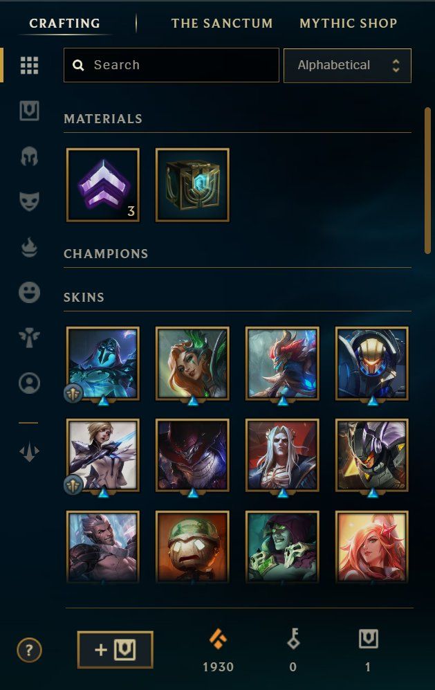Filter loot by skins mask icon

coord(30,201)
